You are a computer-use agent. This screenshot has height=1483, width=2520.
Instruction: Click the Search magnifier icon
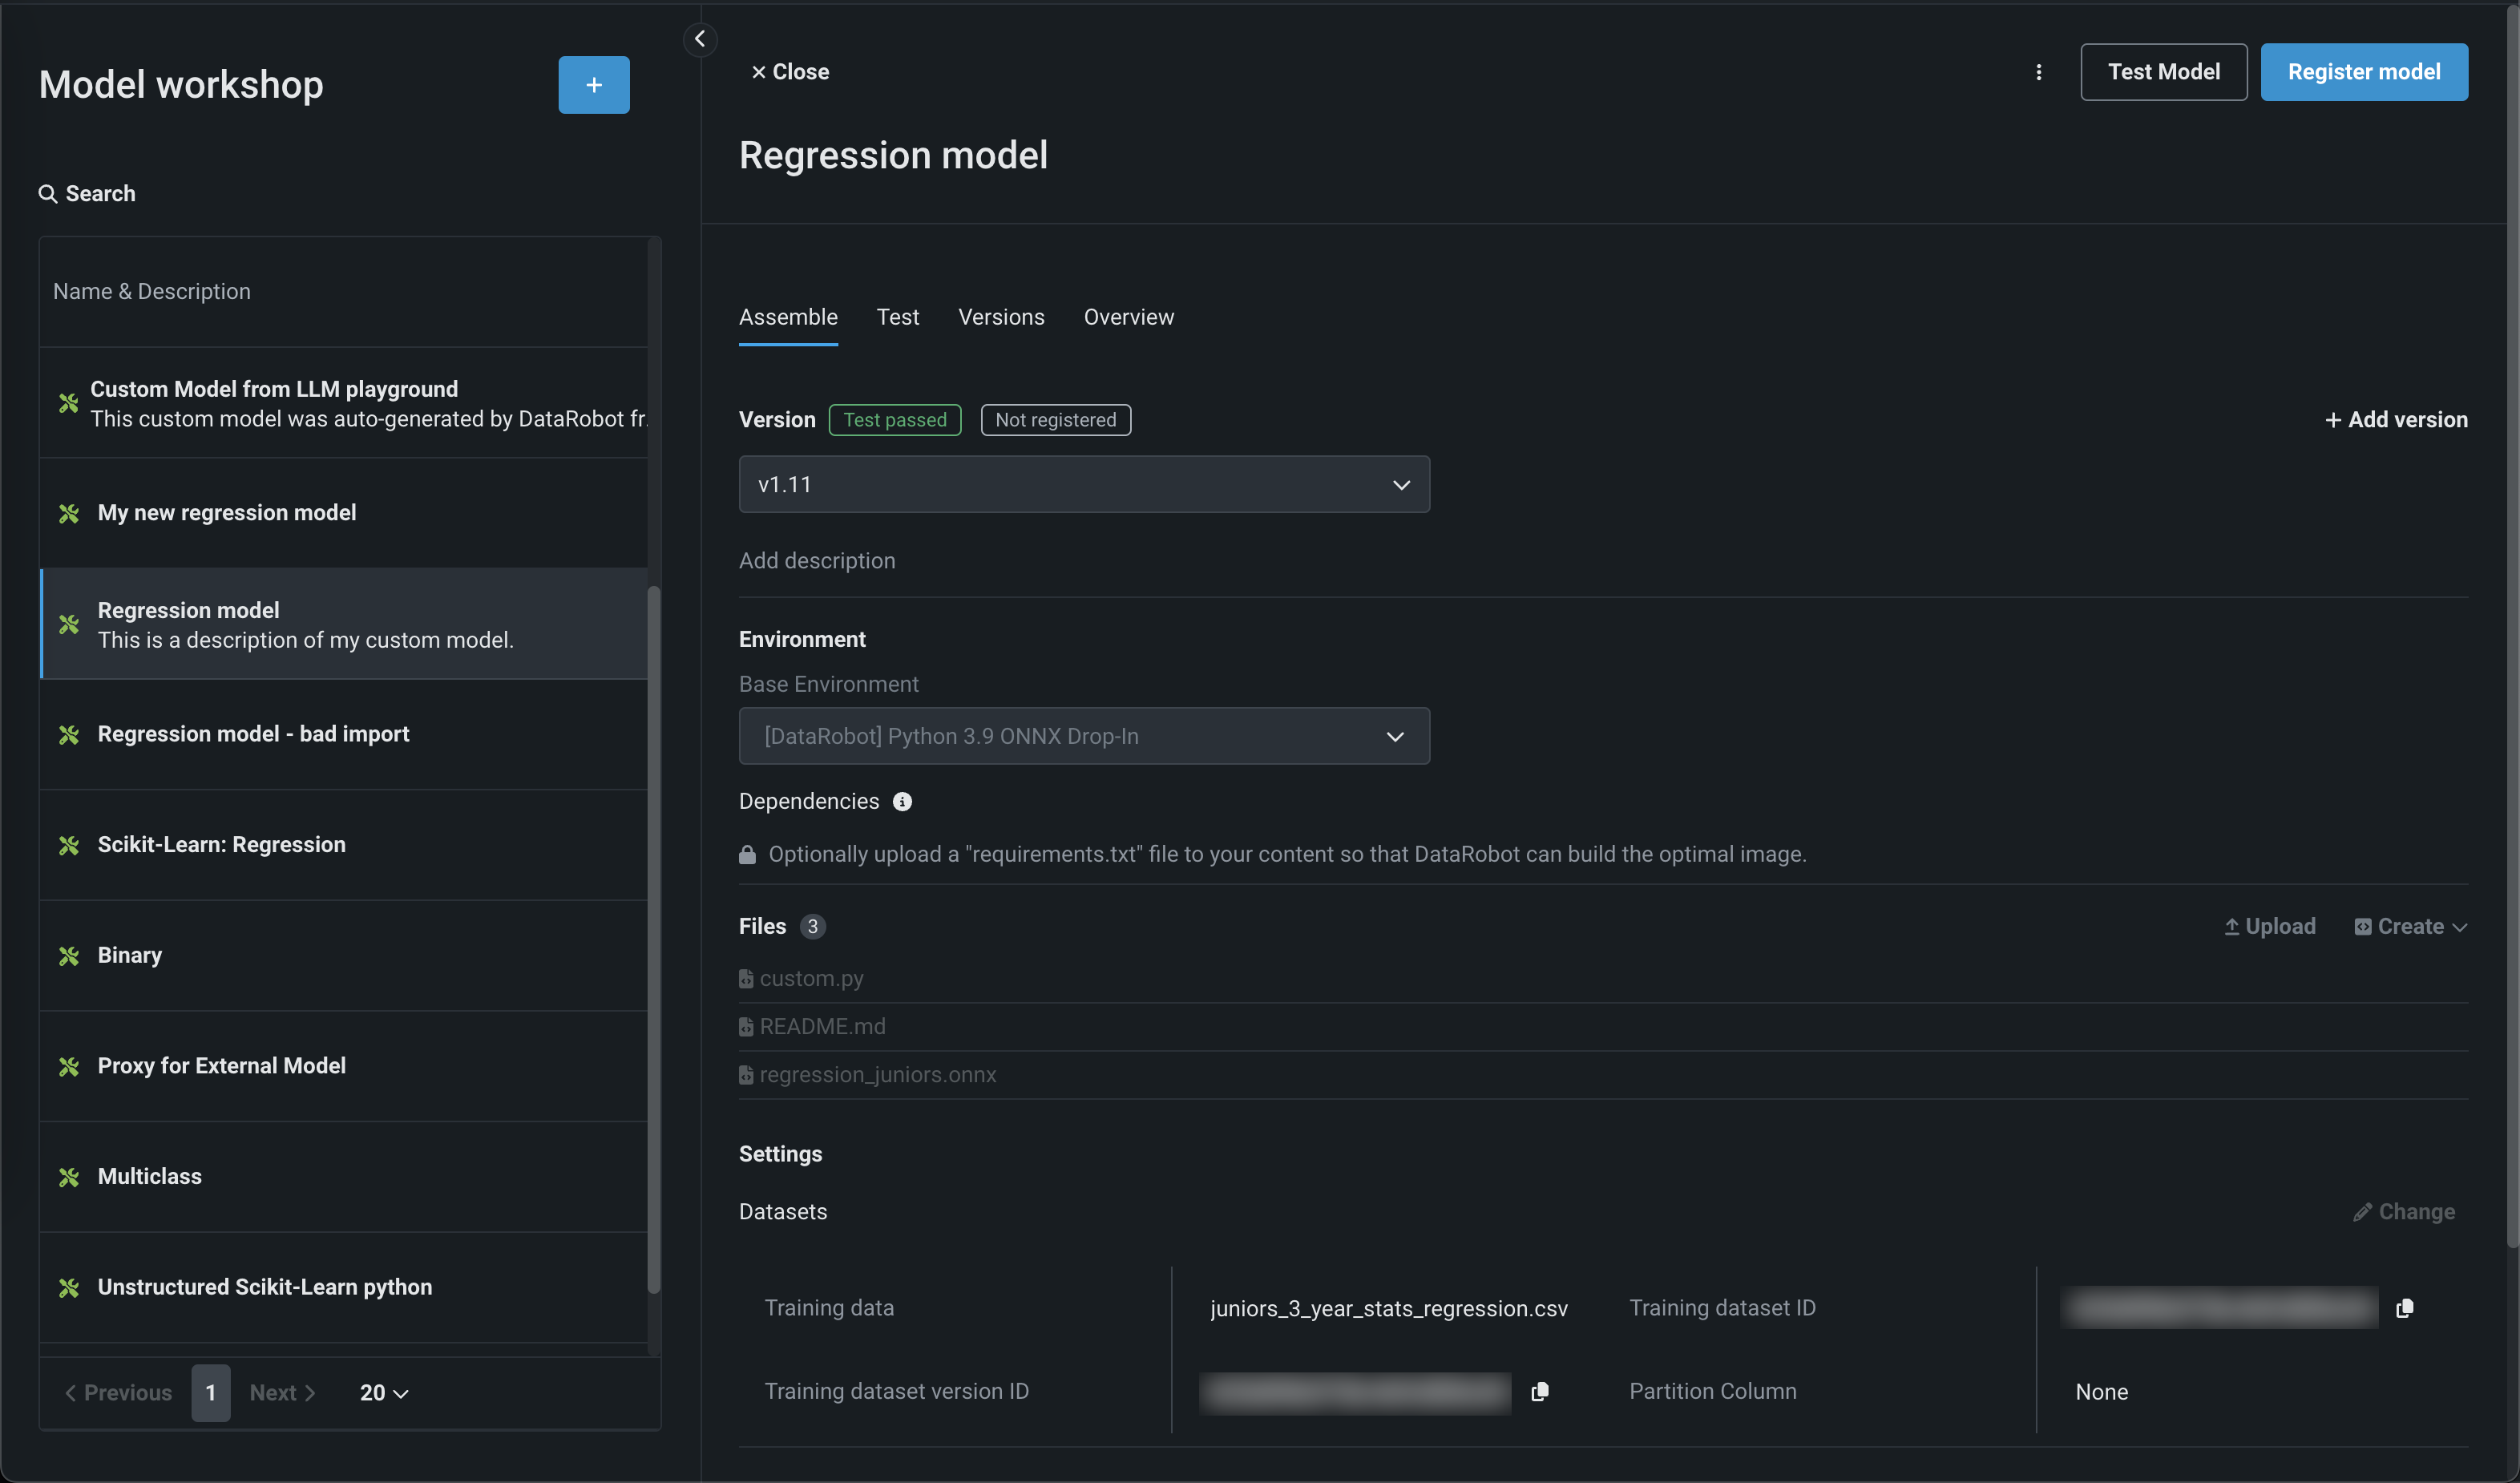point(47,194)
